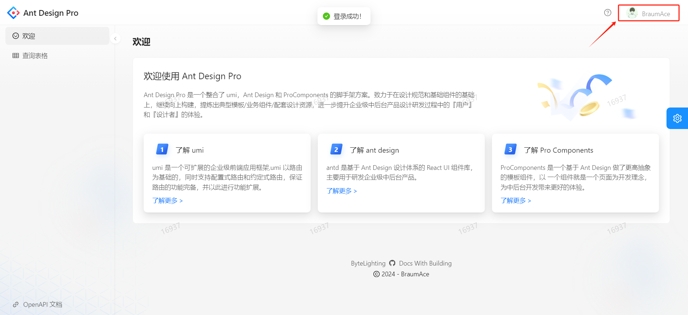Viewport: 688px width, 315px height.
Task: Click the smiley icon beside 欢迎
Action: click(x=16, y=36)
